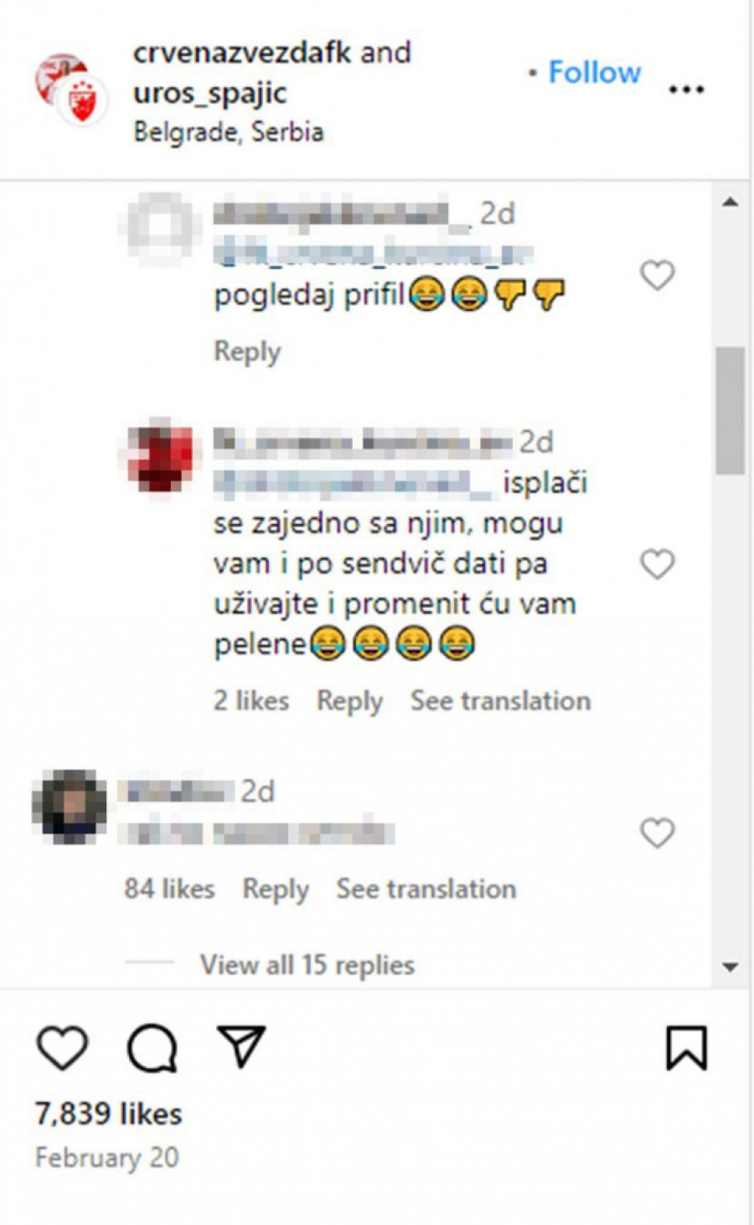Reply to the 'pogledaj prifil' comment

(247, 351)
